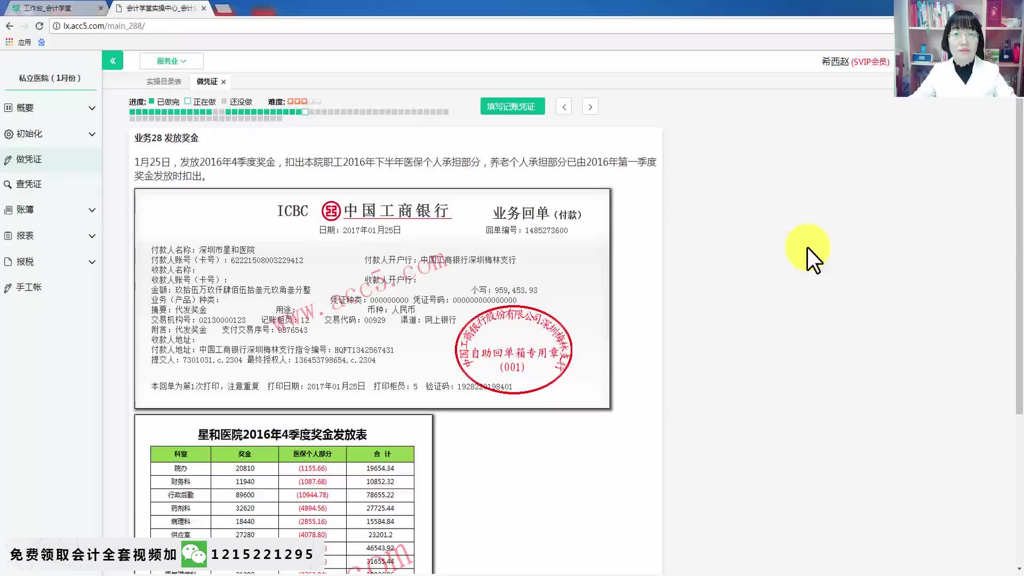
Task: Select the 做凭证 pencil icon in sidebar
Action: [8, 159]
